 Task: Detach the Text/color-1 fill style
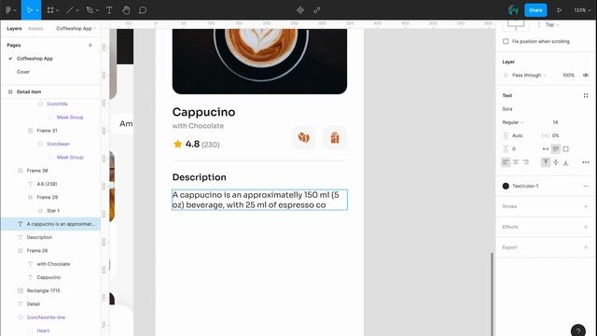point(586,186)
